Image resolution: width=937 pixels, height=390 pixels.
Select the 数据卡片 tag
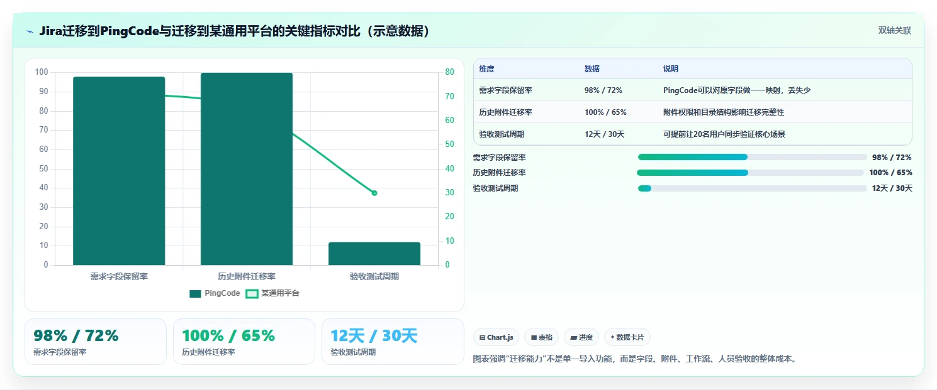(627, 337)
